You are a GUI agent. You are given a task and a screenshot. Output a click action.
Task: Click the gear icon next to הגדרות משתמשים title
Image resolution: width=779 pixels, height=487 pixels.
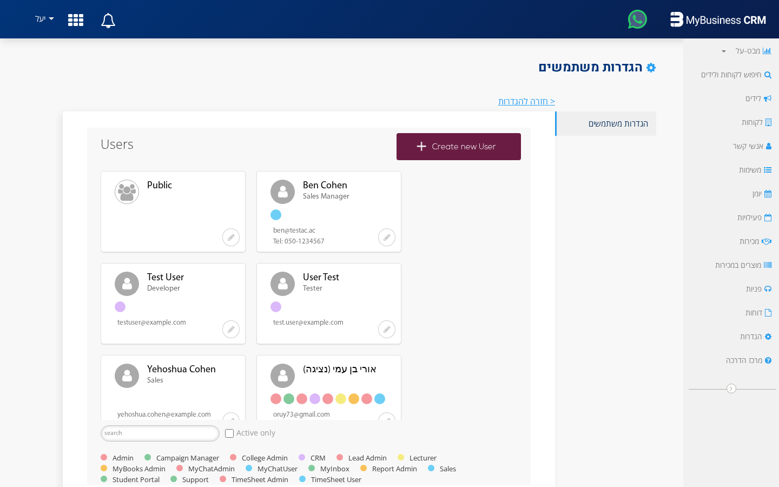pos(651,67)
